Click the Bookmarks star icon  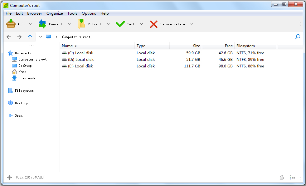click(x=11, y=53)
